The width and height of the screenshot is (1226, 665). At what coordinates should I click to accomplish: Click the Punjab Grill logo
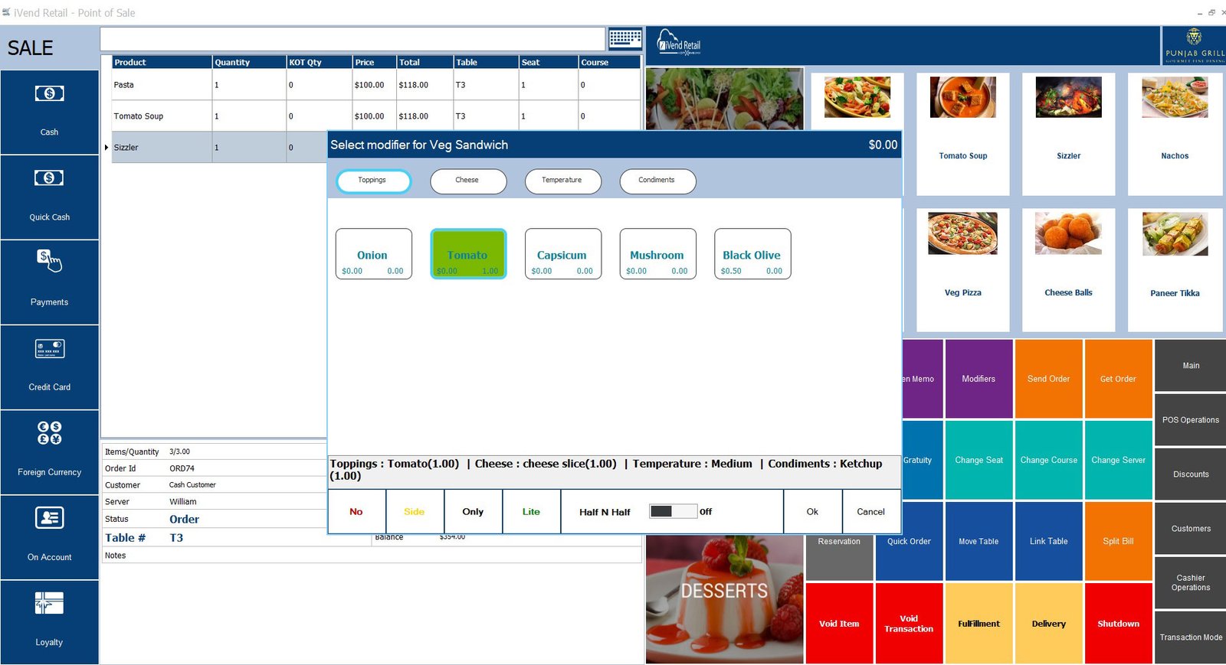[1194, 46]
